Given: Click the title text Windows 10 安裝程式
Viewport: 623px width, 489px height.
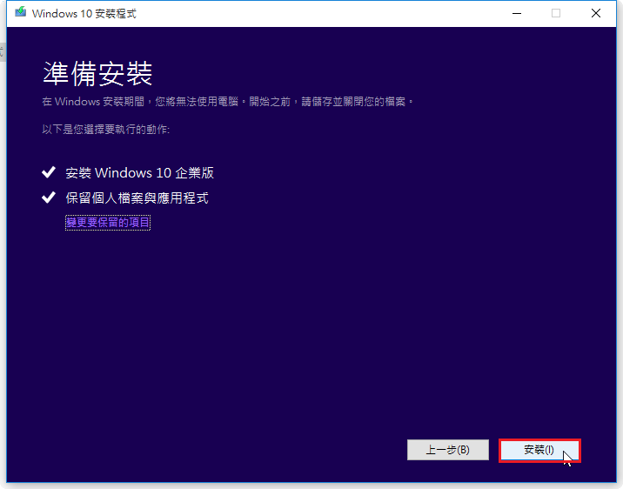Looking at the screenshot, I should click(84, 14).
